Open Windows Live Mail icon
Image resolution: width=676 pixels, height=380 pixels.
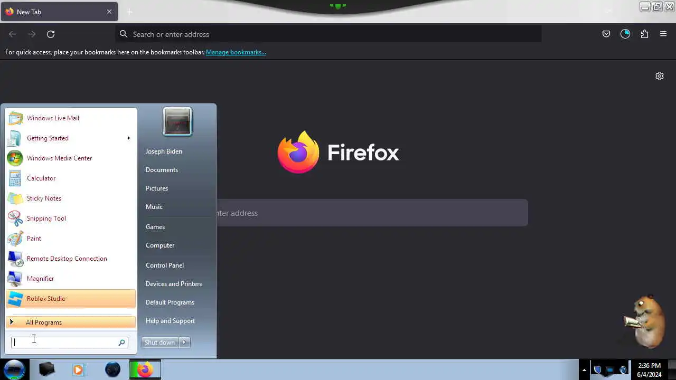(15, 118)
